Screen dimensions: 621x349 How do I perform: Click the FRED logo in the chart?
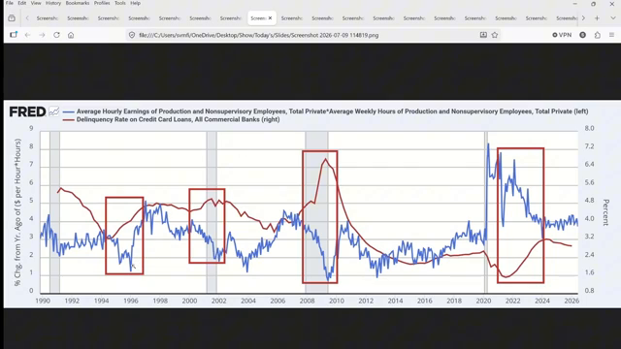27,112
